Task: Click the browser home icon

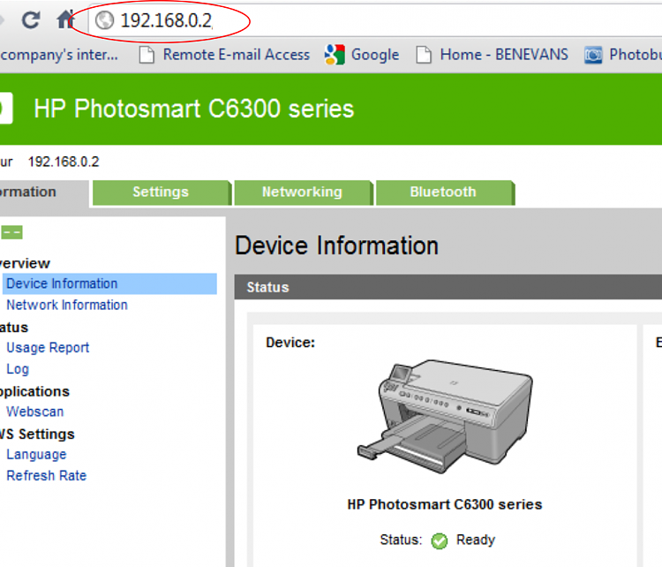Action: (66, 19)
